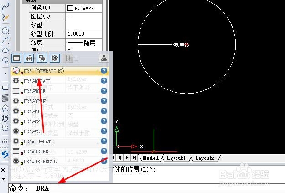Click the insert block filter icon
This screenshot has width=285, height=193.
click(29, 58)
